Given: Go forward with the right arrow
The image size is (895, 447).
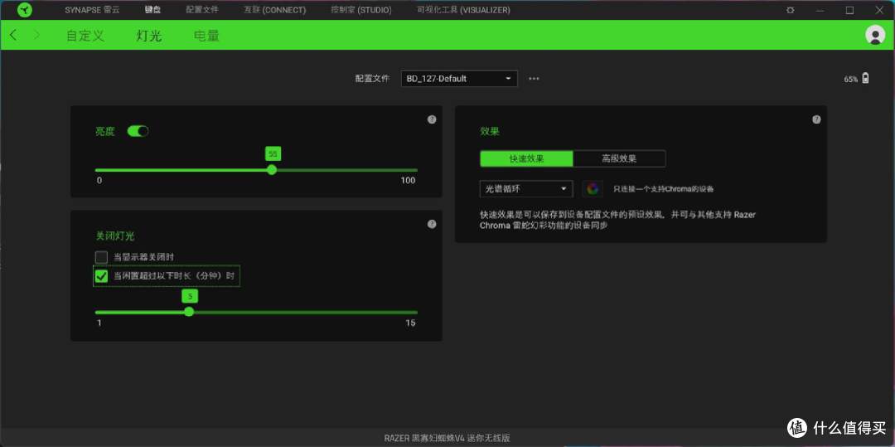Looking at the screenshot, I should [x=37, y=36].
